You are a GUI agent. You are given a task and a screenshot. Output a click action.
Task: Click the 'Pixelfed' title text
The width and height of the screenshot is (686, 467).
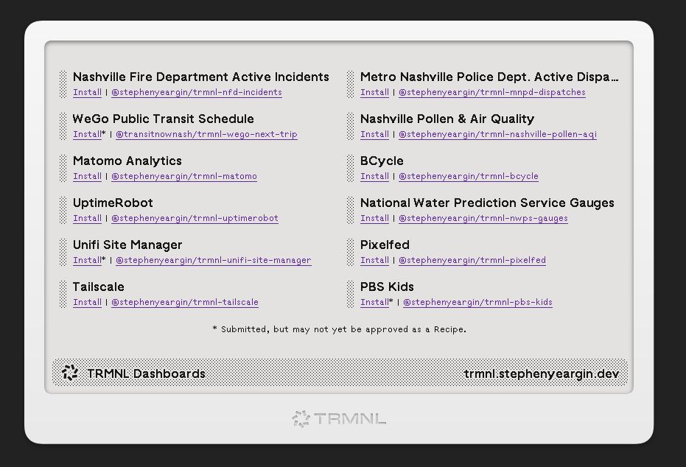[385, 245]
